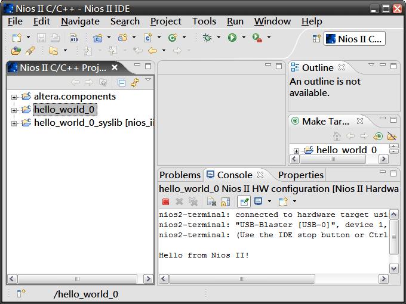
Task: Expand hello_world_0 in Make Targets view
Action: pyautogui.click(x=296, y=151)
